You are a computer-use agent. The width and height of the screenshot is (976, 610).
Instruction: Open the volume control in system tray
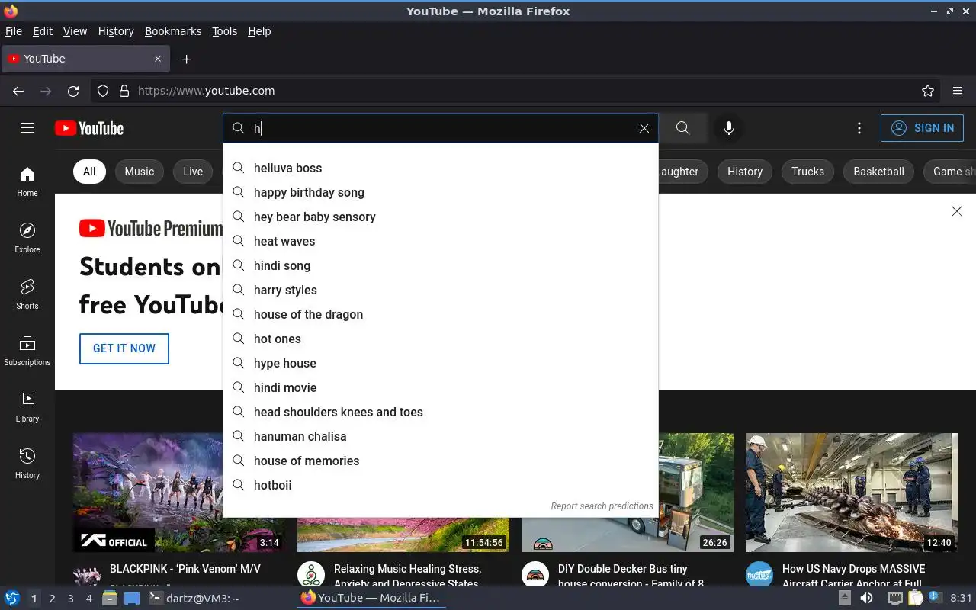(x=867, y=598)
